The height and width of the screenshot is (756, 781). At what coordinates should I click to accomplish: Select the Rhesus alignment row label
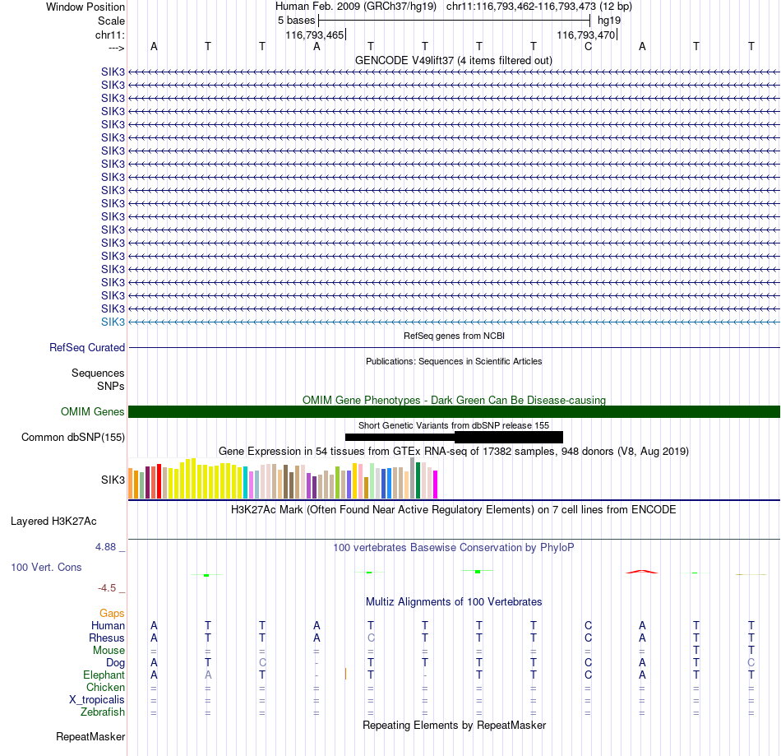coord(107,638)
